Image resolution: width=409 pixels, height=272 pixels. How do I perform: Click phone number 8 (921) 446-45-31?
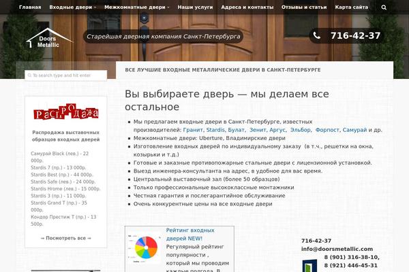(x=351, y=265)
